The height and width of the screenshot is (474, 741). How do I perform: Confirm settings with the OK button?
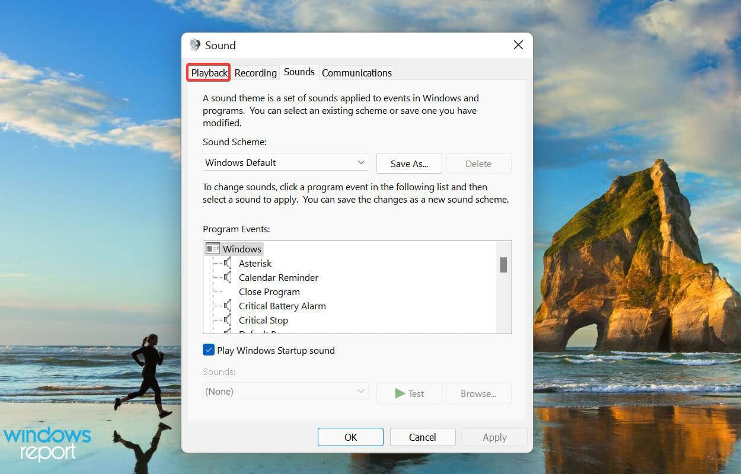coord(350,437)
